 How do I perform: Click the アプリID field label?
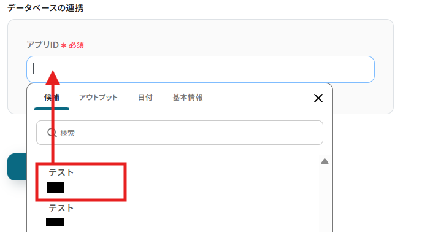[x=42, y=45]
